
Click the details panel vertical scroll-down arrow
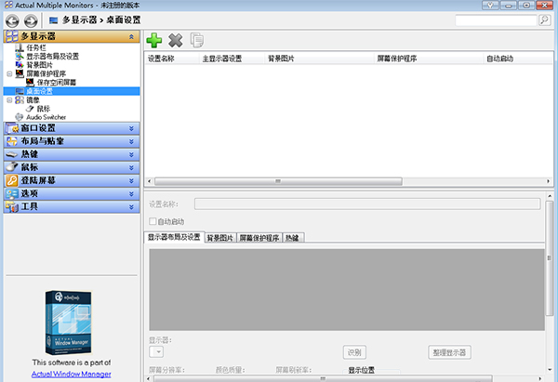(550, 370)
